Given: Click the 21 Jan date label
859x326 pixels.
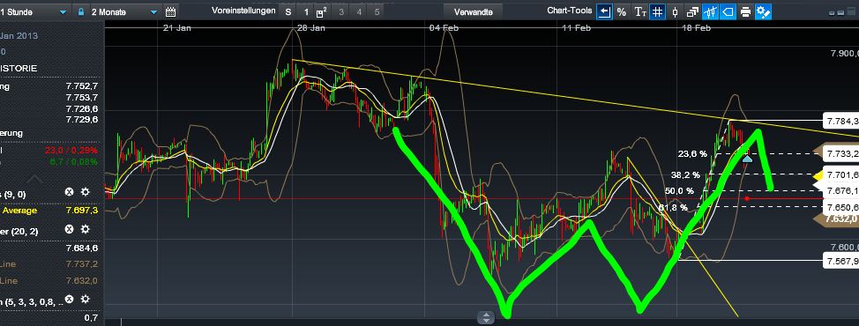Looking at the screenshot, I should (177, 28).
